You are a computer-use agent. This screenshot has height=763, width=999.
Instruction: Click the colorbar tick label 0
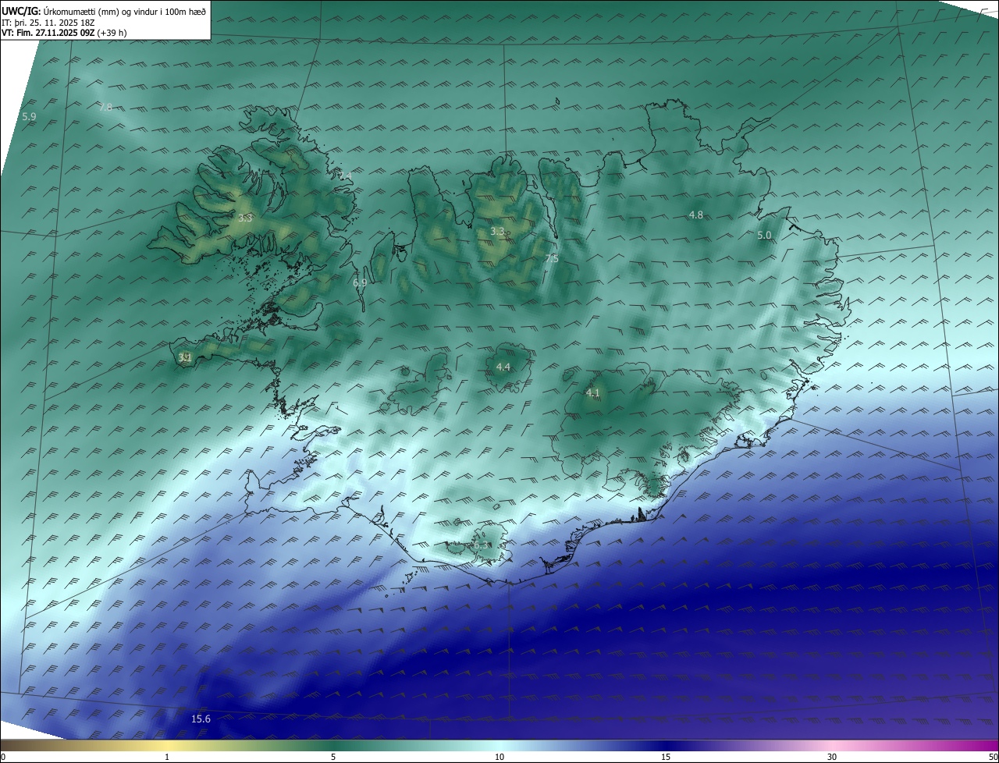coord(3,757)
